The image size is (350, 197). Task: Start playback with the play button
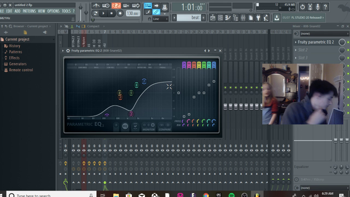tap(103, 13)
